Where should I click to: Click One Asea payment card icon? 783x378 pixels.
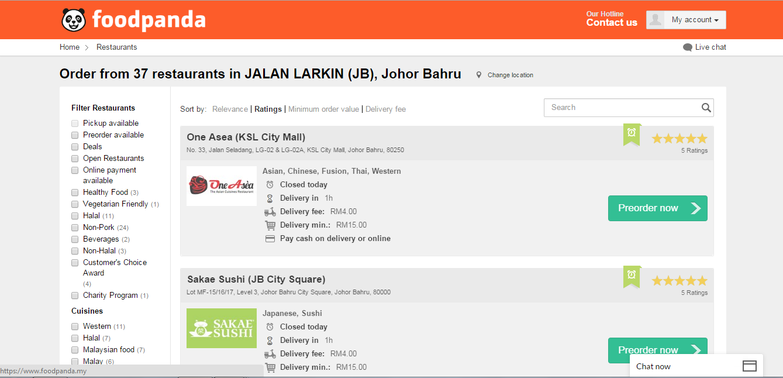pyautogui.click(x=270, y=239)
